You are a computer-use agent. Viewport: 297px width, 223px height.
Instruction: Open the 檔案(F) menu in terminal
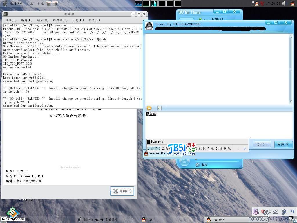[x=11, y=20]
